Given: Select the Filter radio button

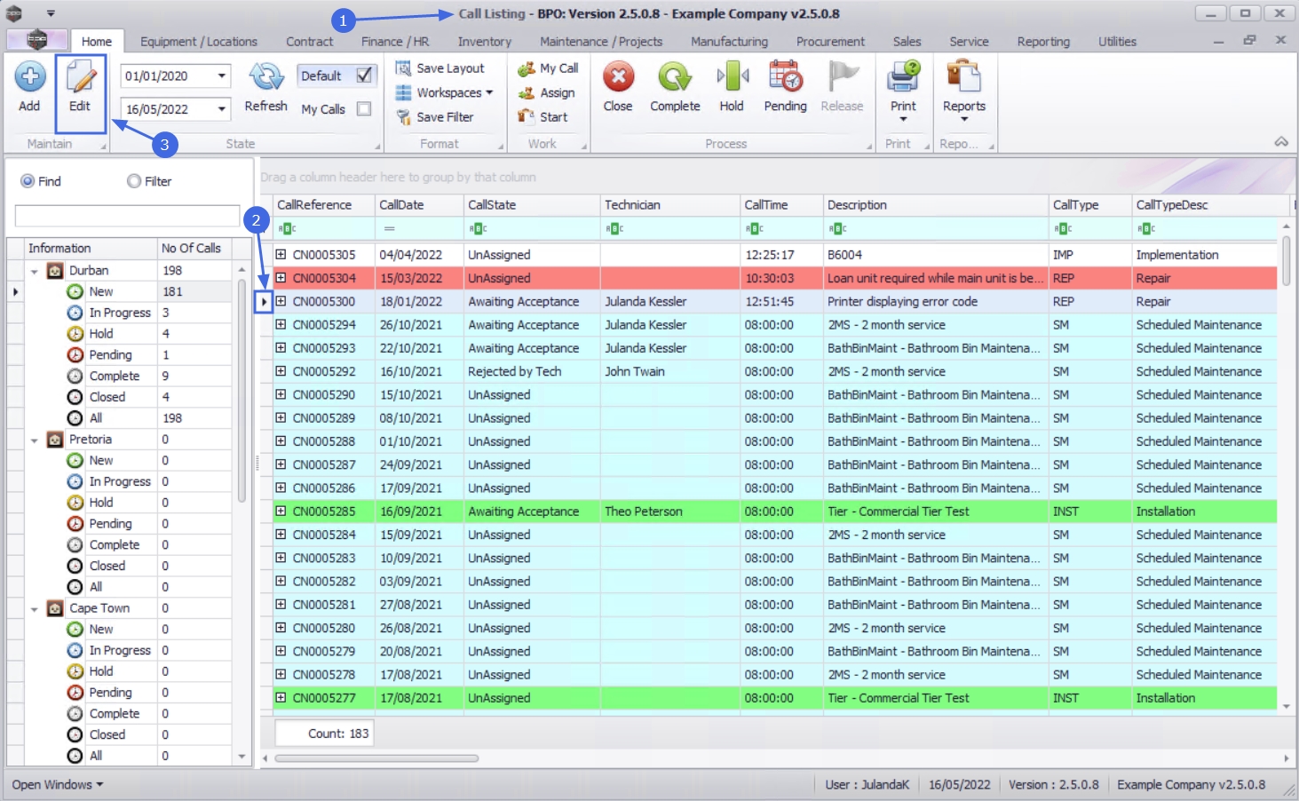Looking at the screenshot, I should tap(134, 181).
